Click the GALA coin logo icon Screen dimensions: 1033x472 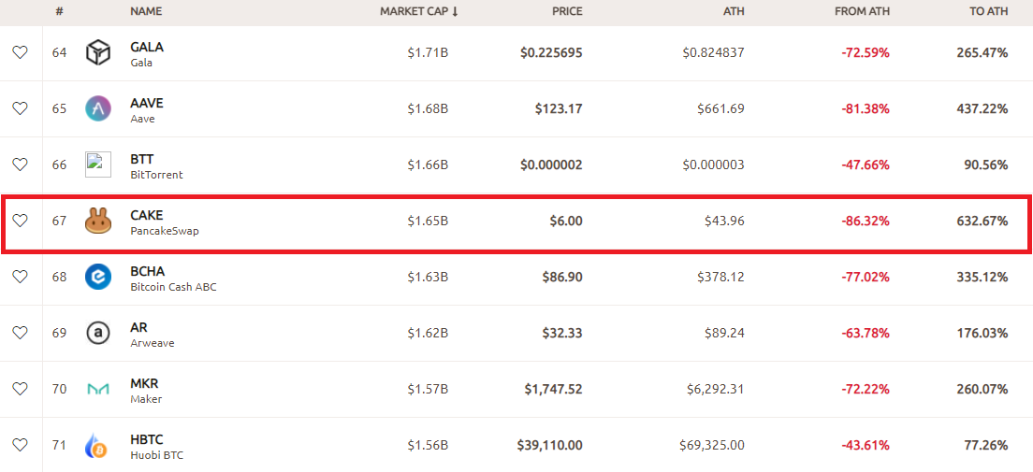click(x=98, y=52)
